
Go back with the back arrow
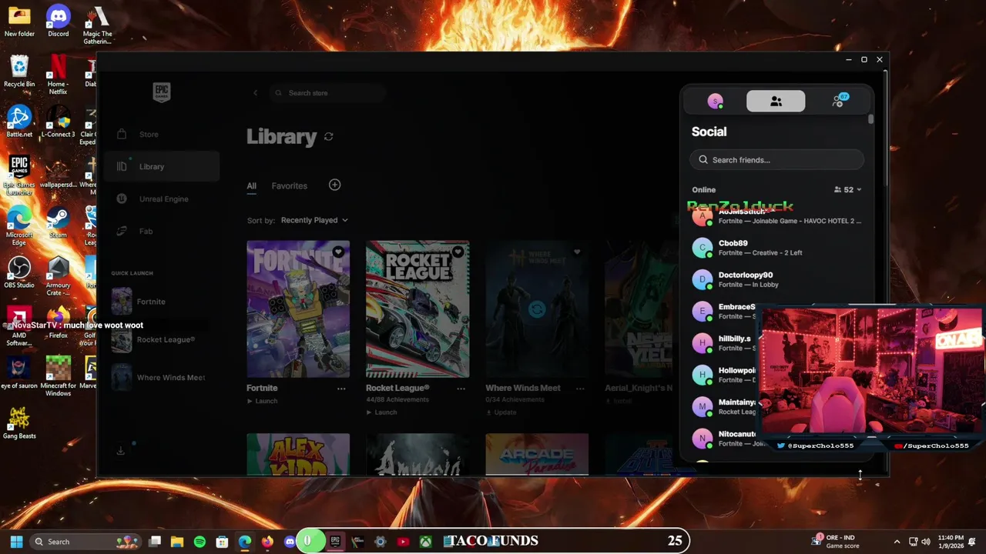point(255,93)
